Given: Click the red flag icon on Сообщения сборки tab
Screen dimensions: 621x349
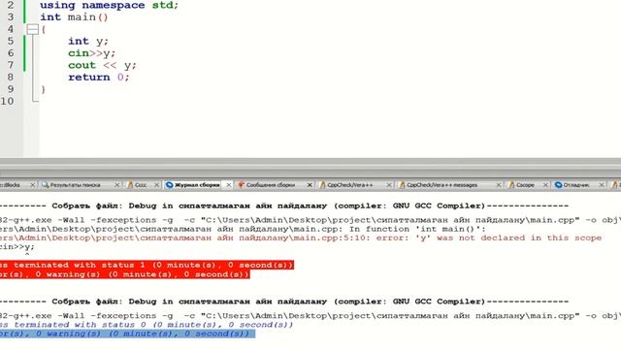Looking at the screenshot, I should pos(241,185).
